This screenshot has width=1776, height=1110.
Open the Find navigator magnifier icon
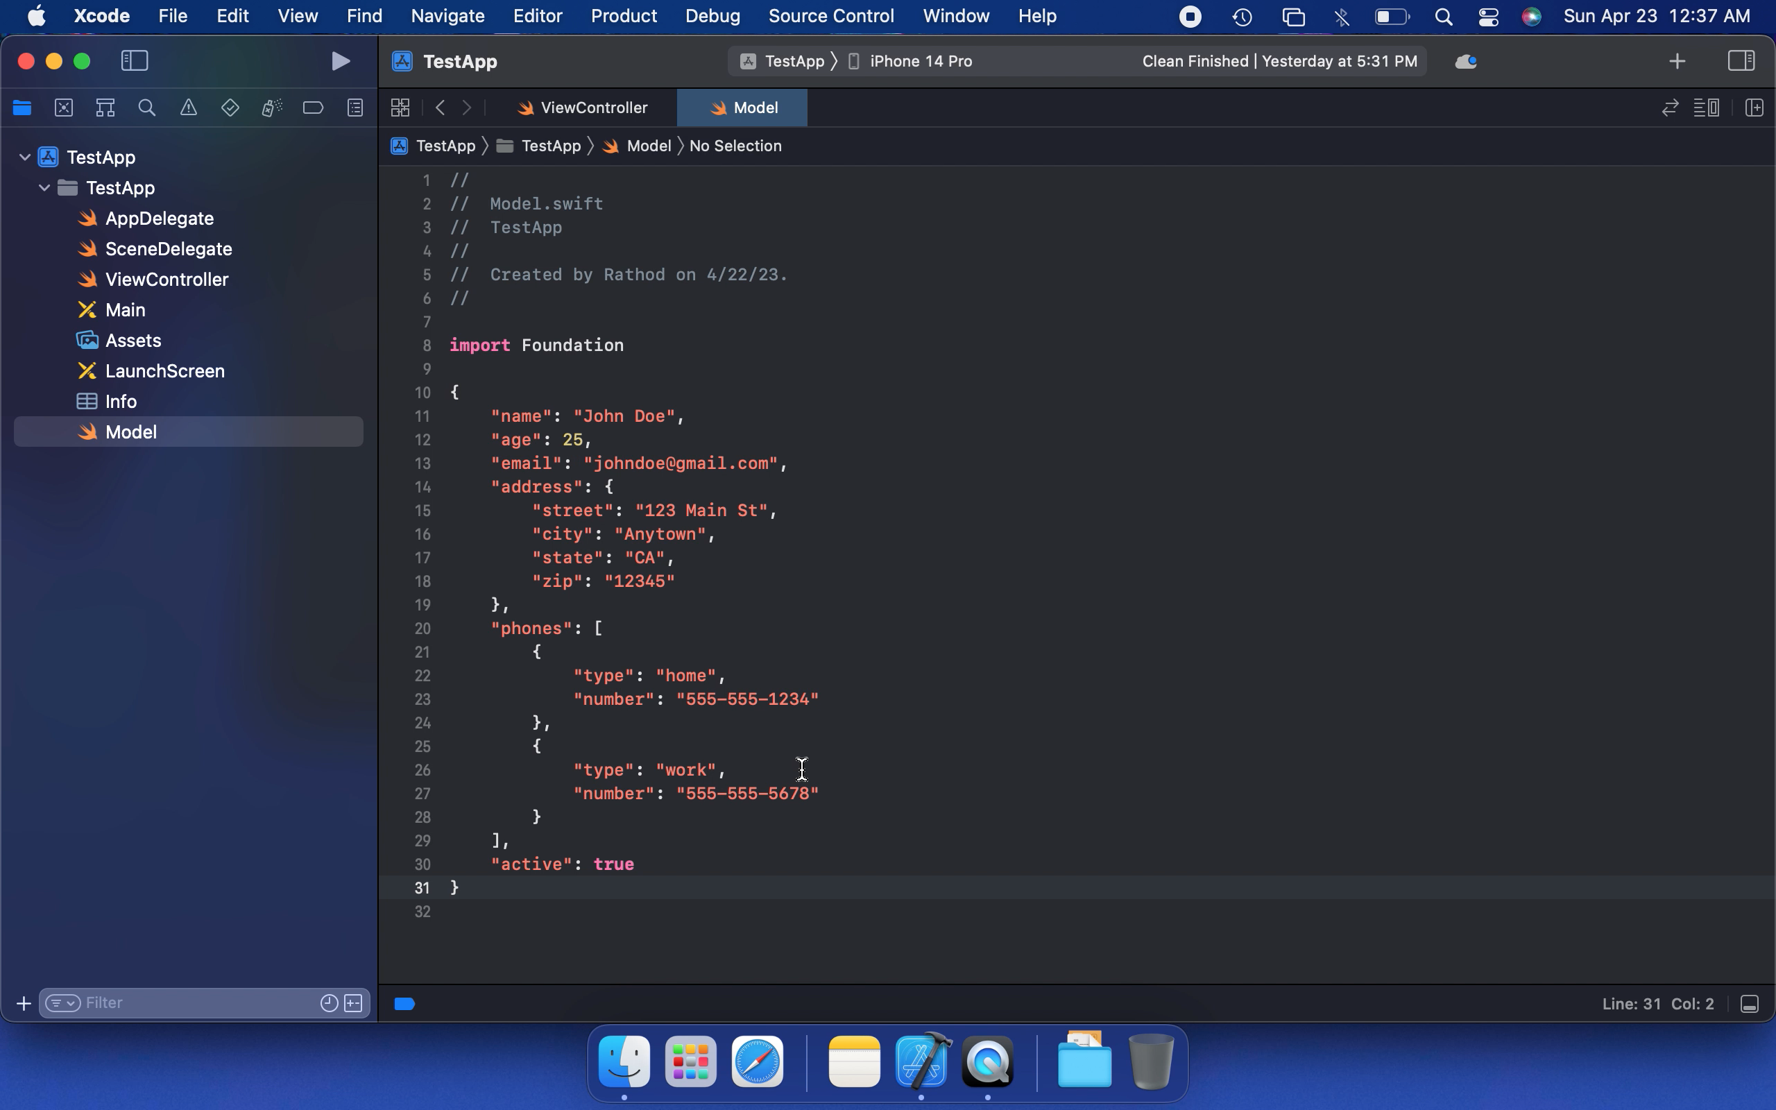pyautogui.click(x=147, y=108)
